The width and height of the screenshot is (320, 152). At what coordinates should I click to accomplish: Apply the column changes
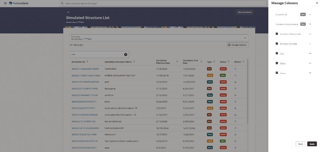312,144
